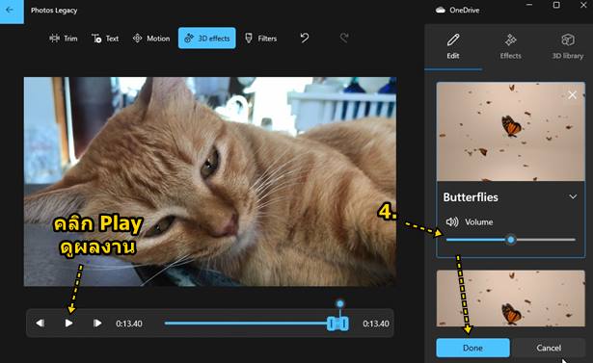
Task: Play the video preview
Action: [68, 323]
